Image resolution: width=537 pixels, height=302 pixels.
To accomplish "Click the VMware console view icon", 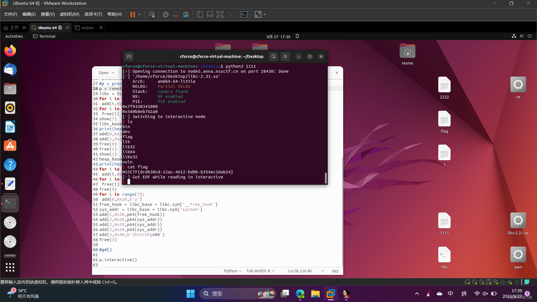I will [244, 15].
